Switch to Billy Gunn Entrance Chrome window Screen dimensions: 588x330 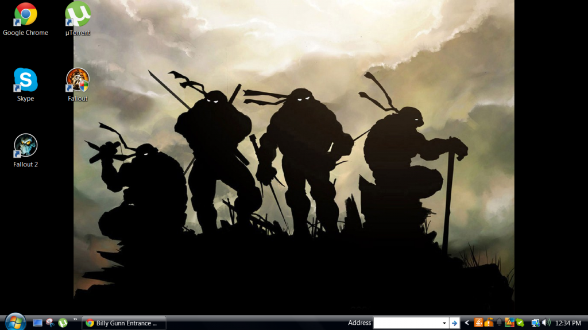click(124, 323)
